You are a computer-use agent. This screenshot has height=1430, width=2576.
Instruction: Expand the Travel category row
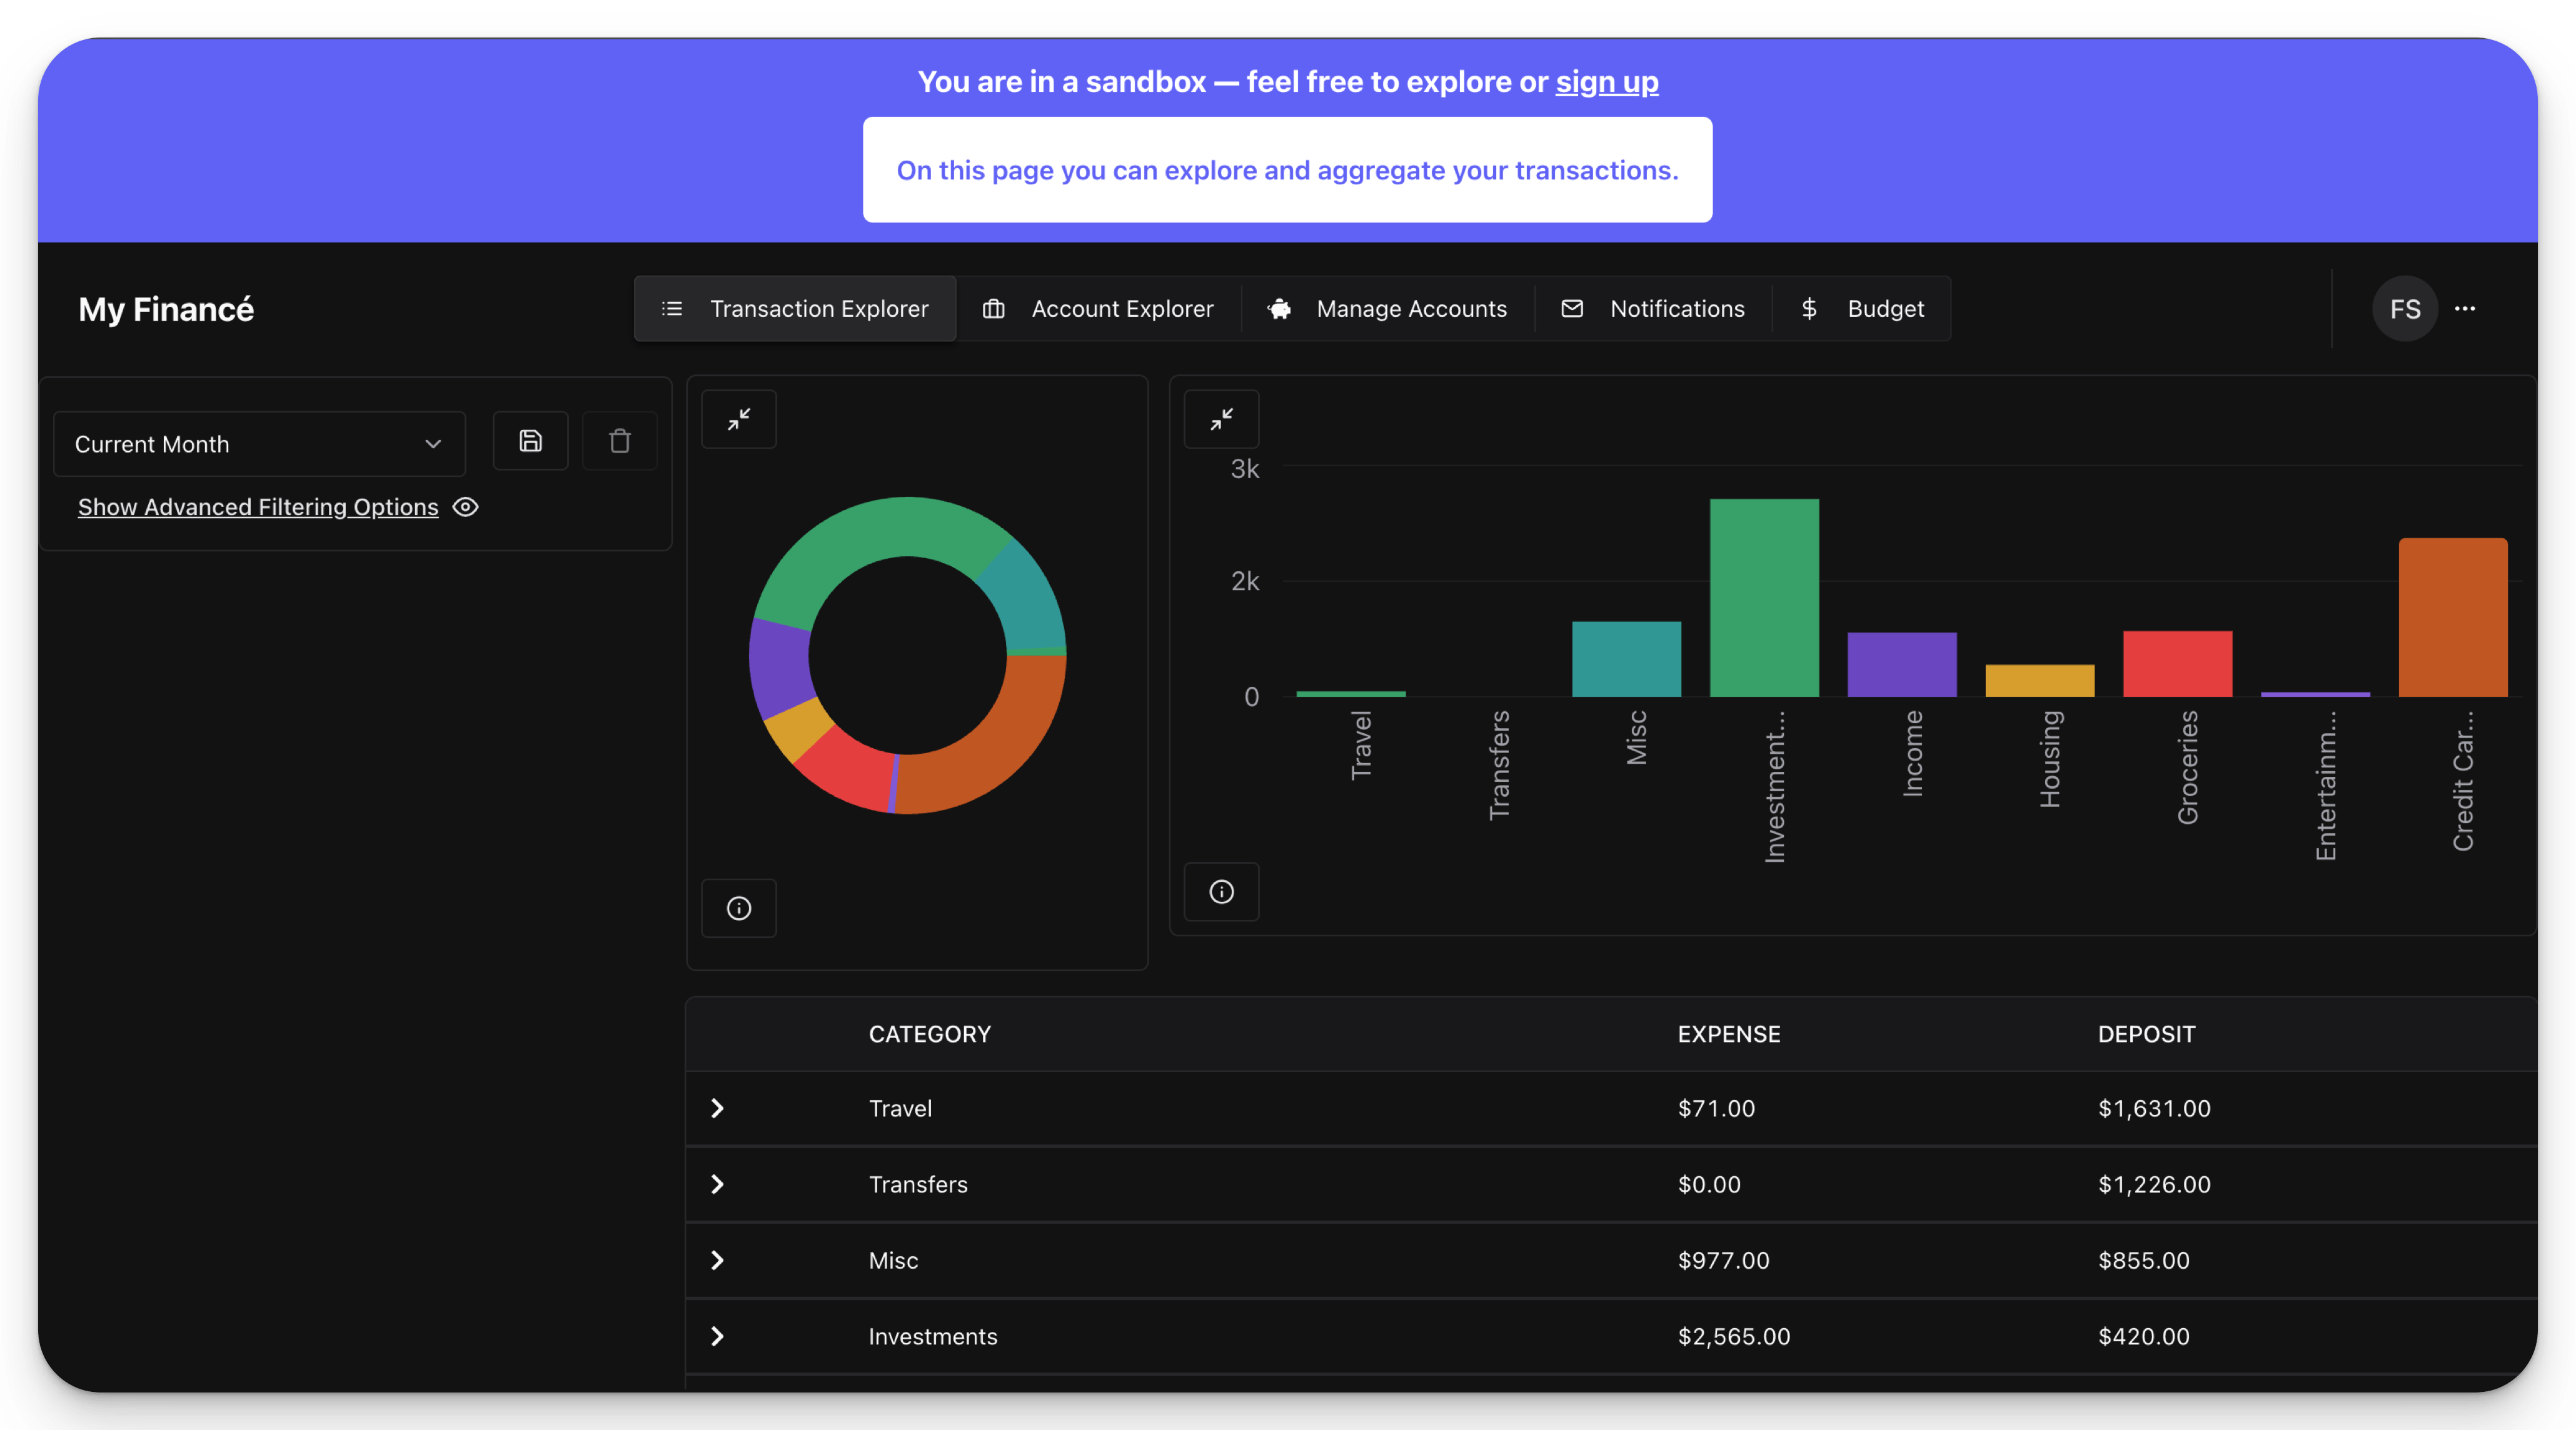(x=717, y=1108)
